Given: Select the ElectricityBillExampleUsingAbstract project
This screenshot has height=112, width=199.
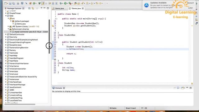Looking at the screenshot, I should (x=24, y=40).
